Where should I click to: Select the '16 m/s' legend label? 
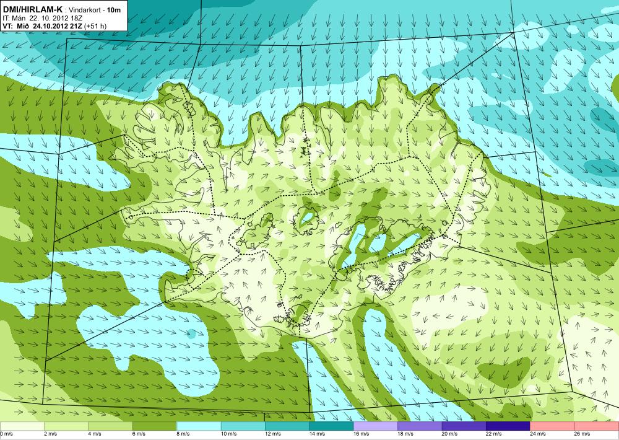[x=361, y=434]
